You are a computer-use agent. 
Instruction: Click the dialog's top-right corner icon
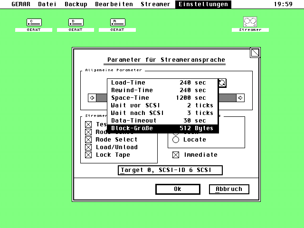click(255, 52)
